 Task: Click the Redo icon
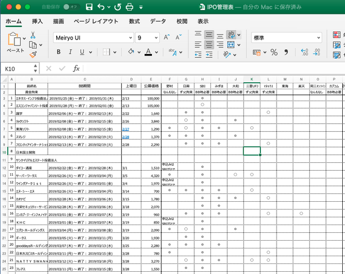click(x=118, y=7)
